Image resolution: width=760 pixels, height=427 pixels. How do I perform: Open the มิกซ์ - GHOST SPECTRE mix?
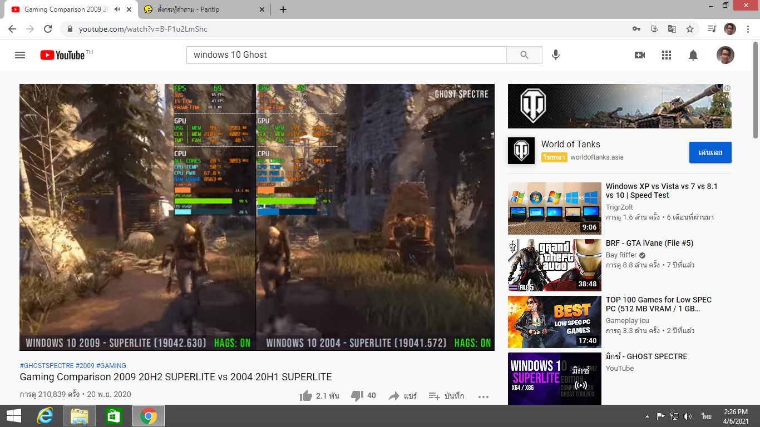(647, 356)
